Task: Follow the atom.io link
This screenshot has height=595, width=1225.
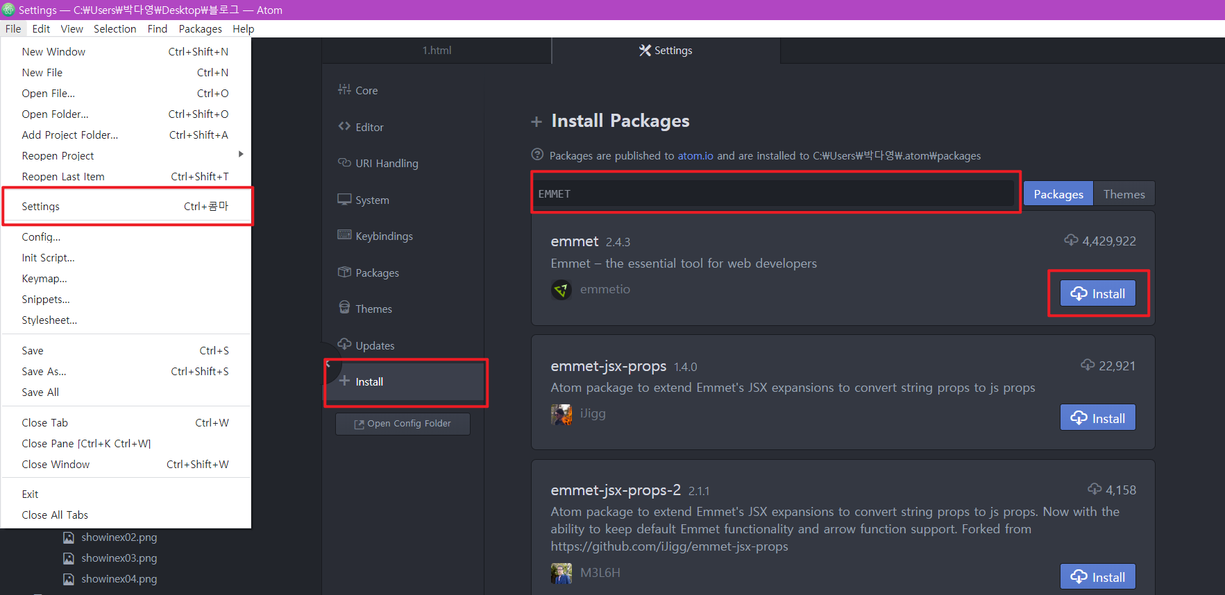Action: tap(695, 155)
